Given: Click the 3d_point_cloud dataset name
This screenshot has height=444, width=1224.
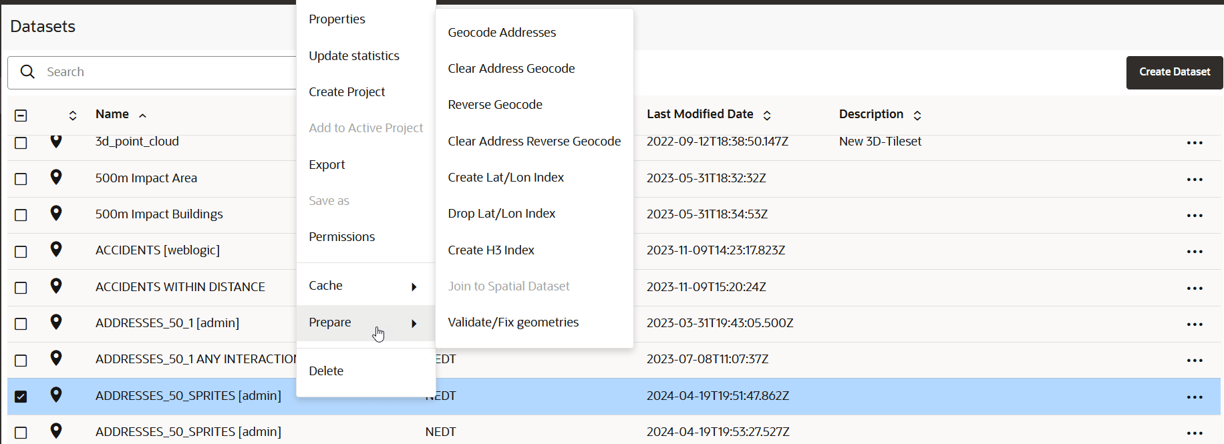Looking at the screenshot, I should coord(137,142).
